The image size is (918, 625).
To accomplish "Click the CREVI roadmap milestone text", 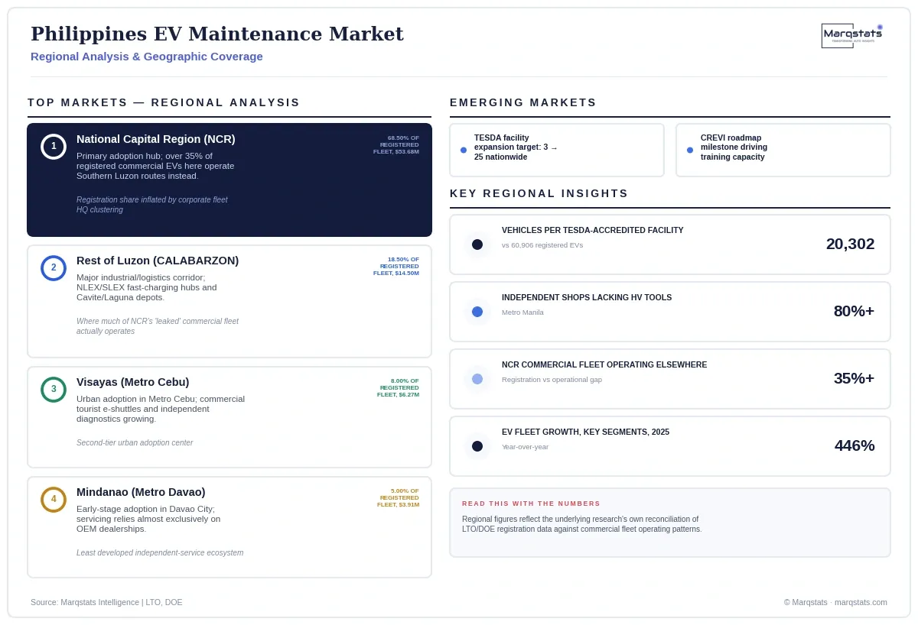I will (734, 147).
